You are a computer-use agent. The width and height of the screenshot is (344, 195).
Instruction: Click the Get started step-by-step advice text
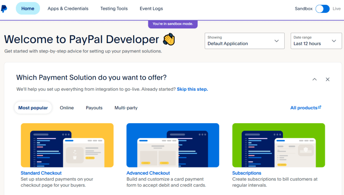[83, 51]
